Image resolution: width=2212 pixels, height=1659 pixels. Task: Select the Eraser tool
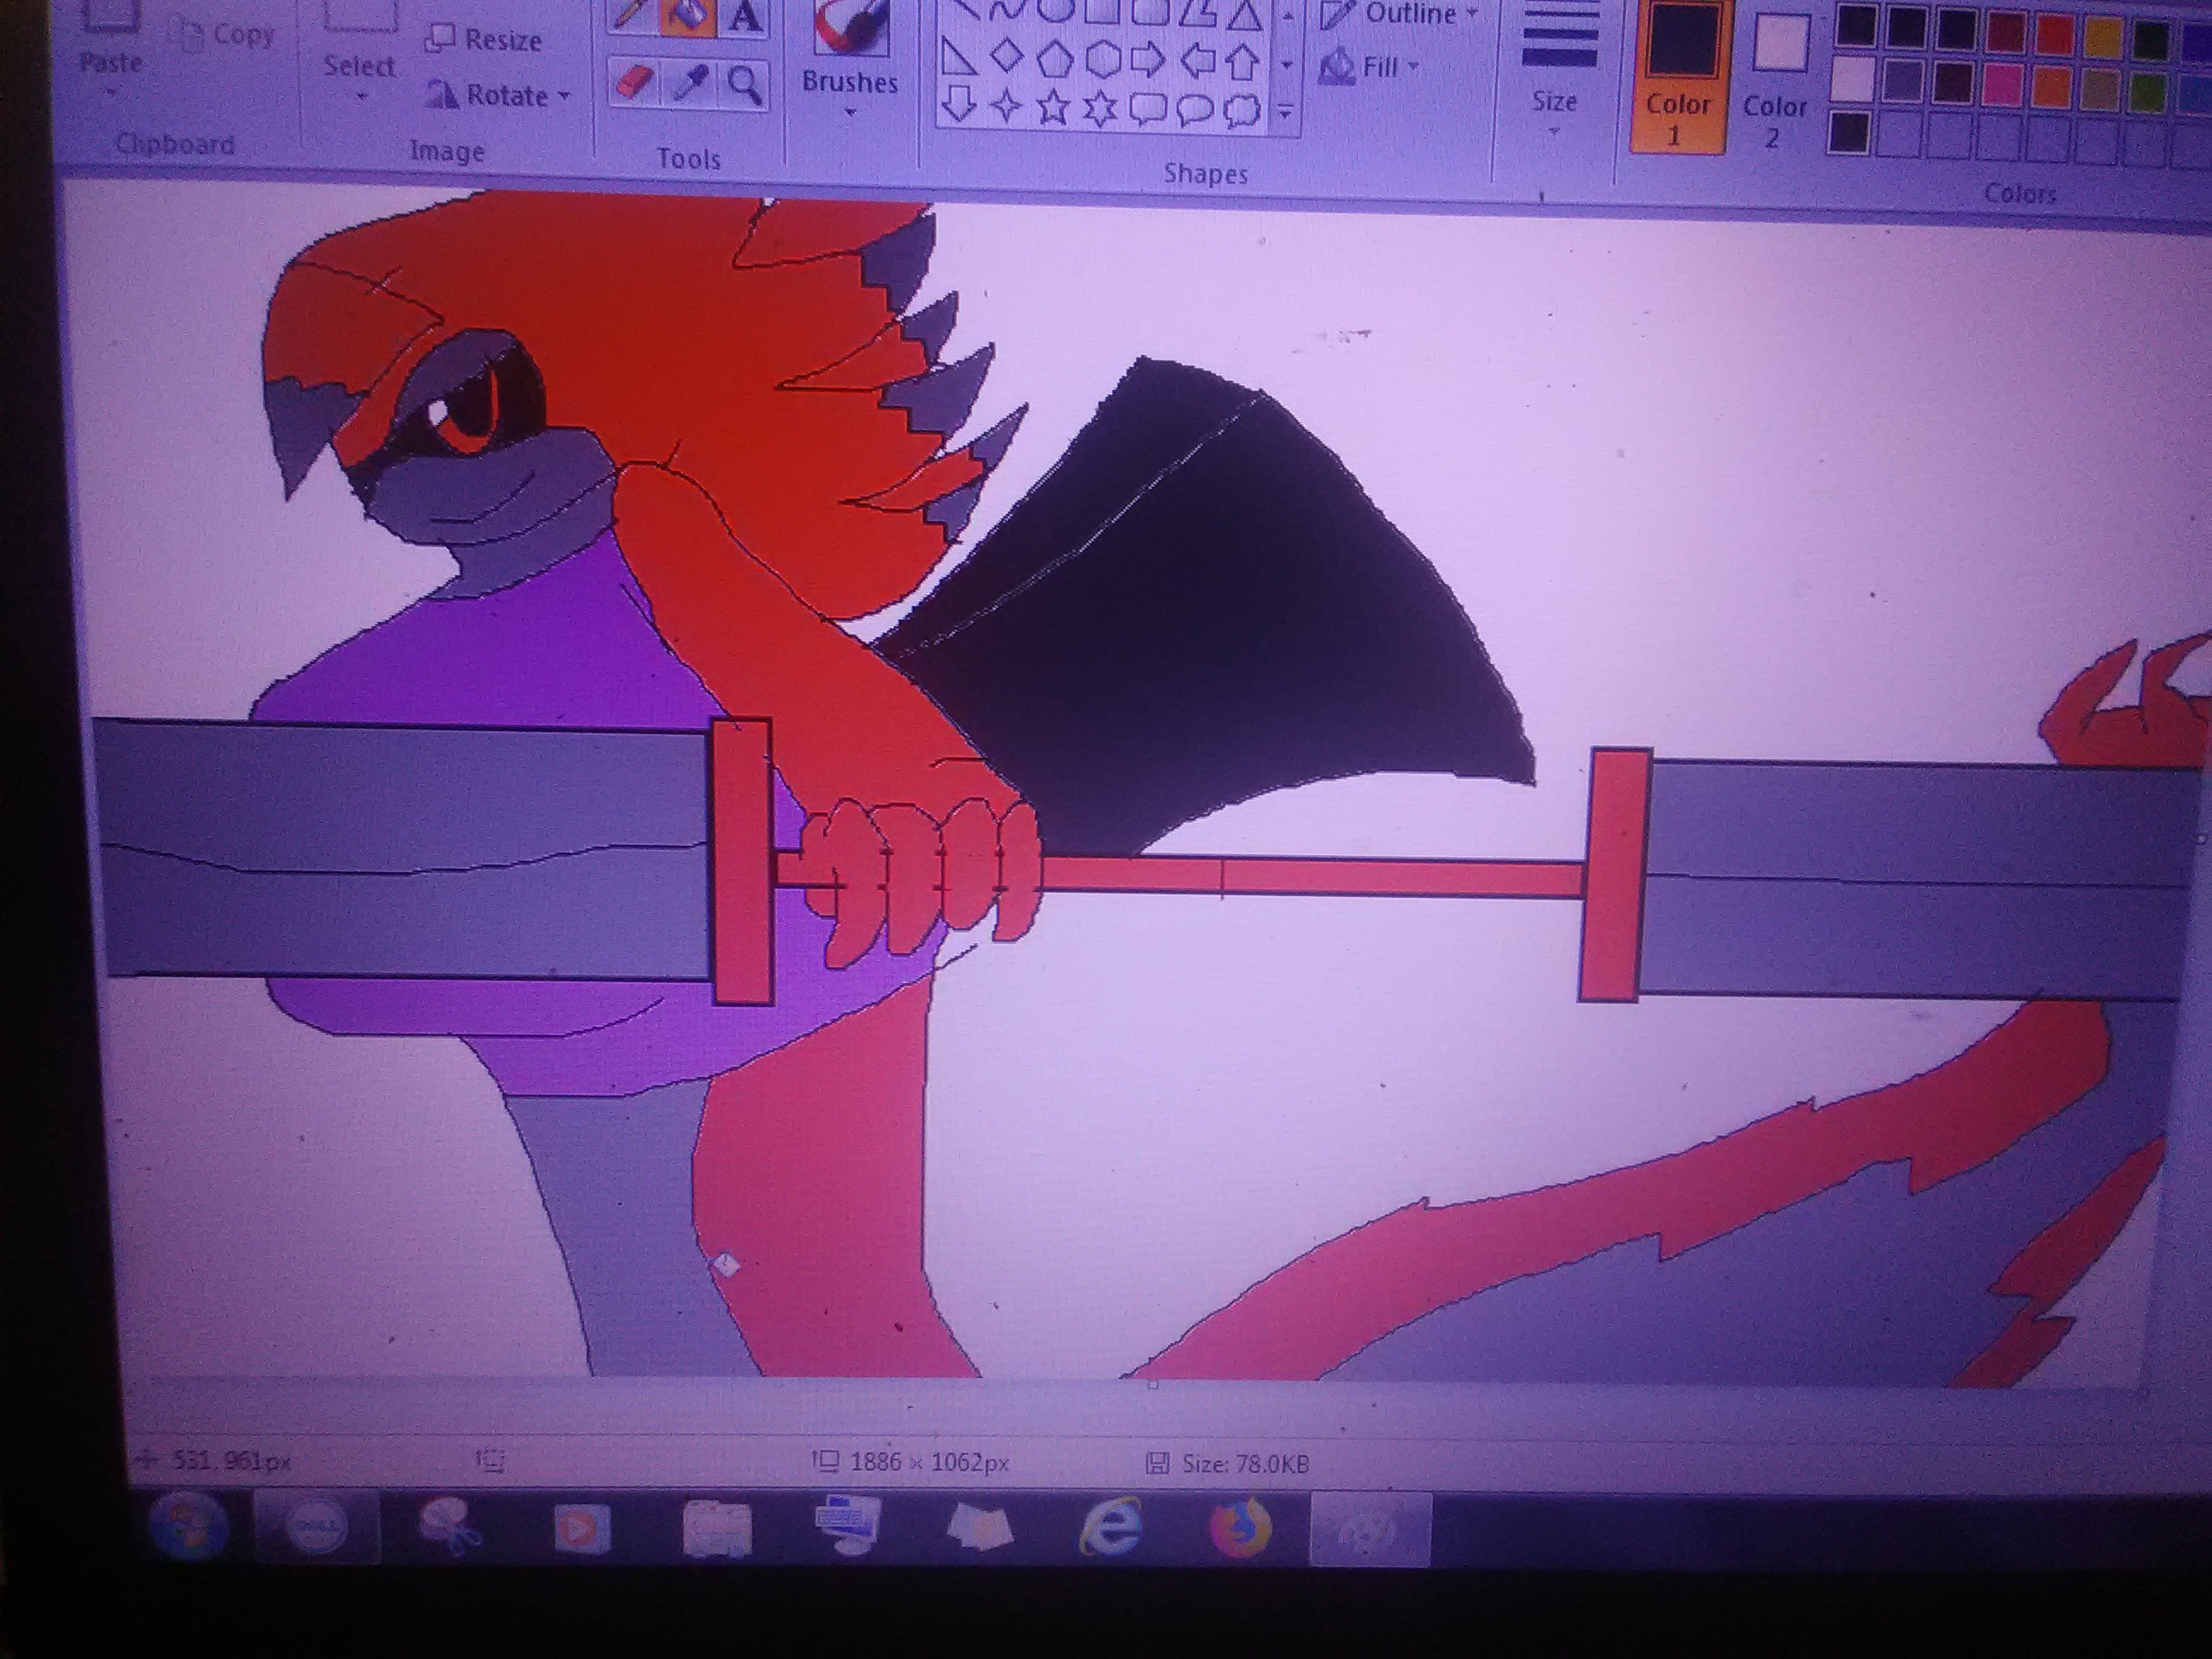point(634,83)
